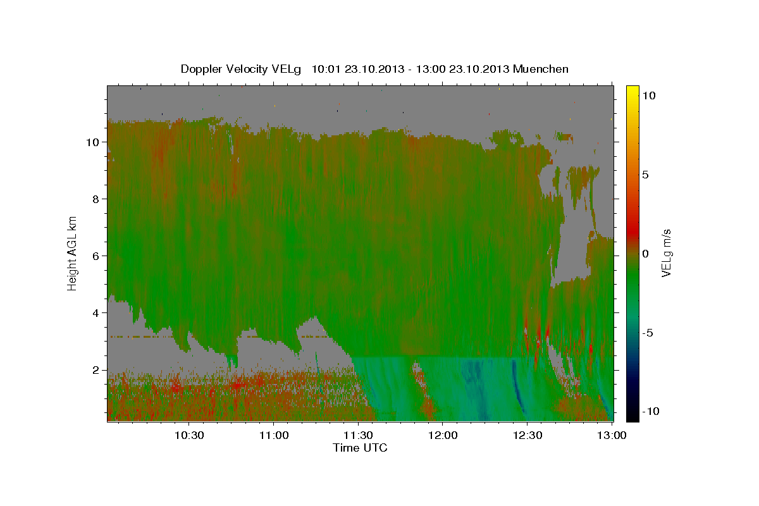Click the colorbar tick label '10' at top

point(648,96)
